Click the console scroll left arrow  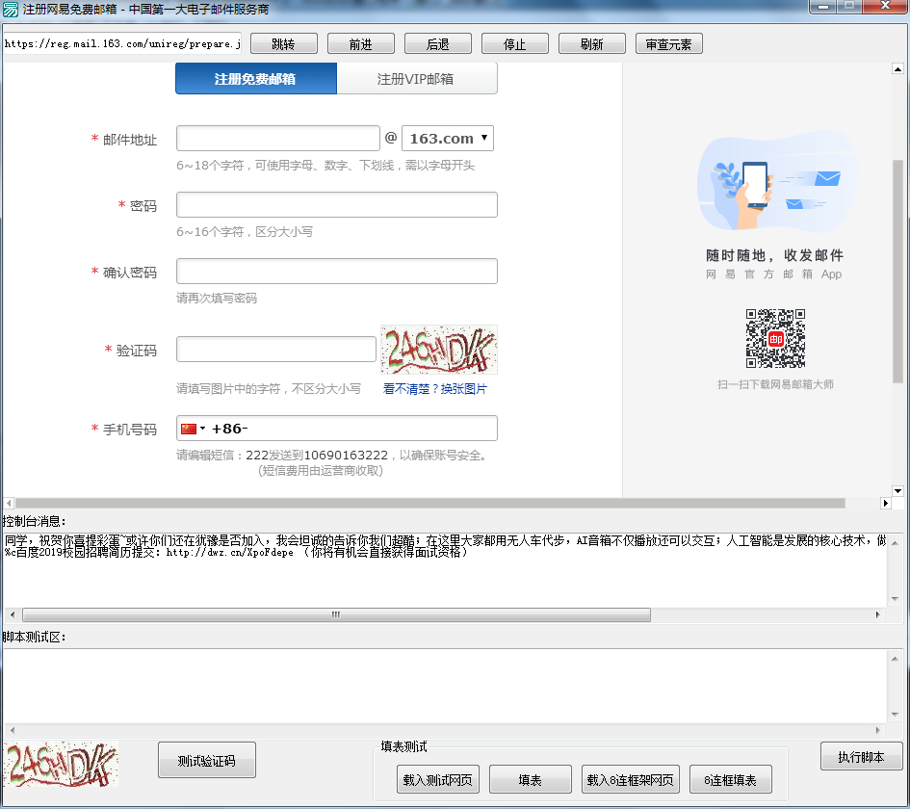point(13,614)
